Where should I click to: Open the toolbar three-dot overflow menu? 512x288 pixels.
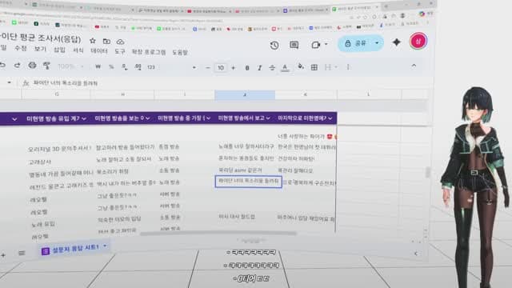click(x=349, y=67)
